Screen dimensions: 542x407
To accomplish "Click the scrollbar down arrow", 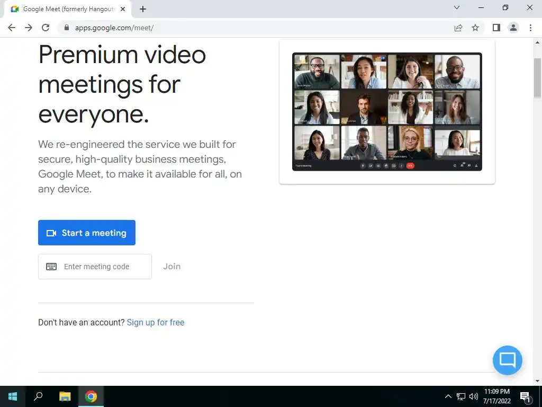I will (537, 382).
